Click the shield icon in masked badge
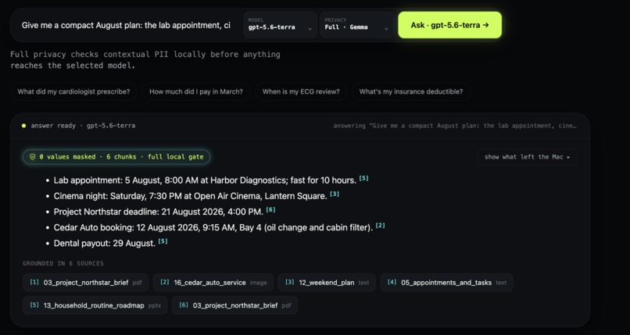Screen dimensions: 630x335 click(33, 157)
